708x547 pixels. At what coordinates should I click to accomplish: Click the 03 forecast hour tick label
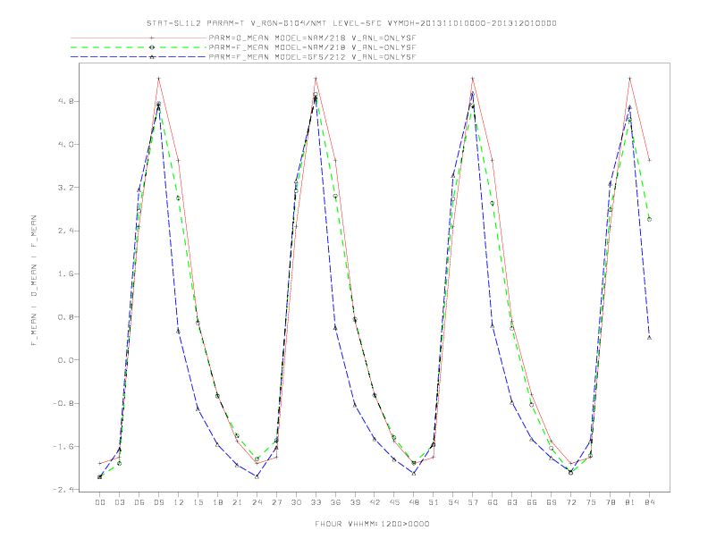pyautogui.click(x=119, y=502)
